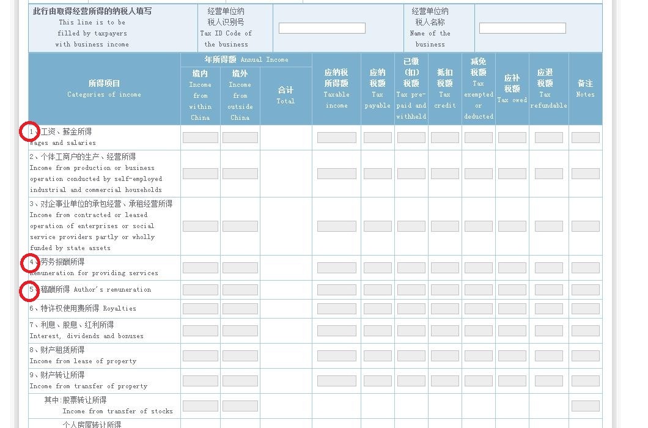Select Remuneration for providing services Tax owed field
Viewport: 648px width, 428px height.
[x=512, y=268]
